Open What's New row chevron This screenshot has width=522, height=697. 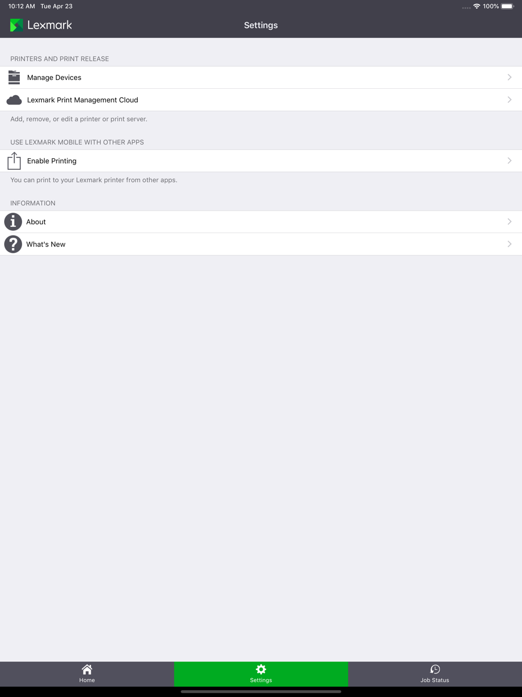click(x=509, y=244)
